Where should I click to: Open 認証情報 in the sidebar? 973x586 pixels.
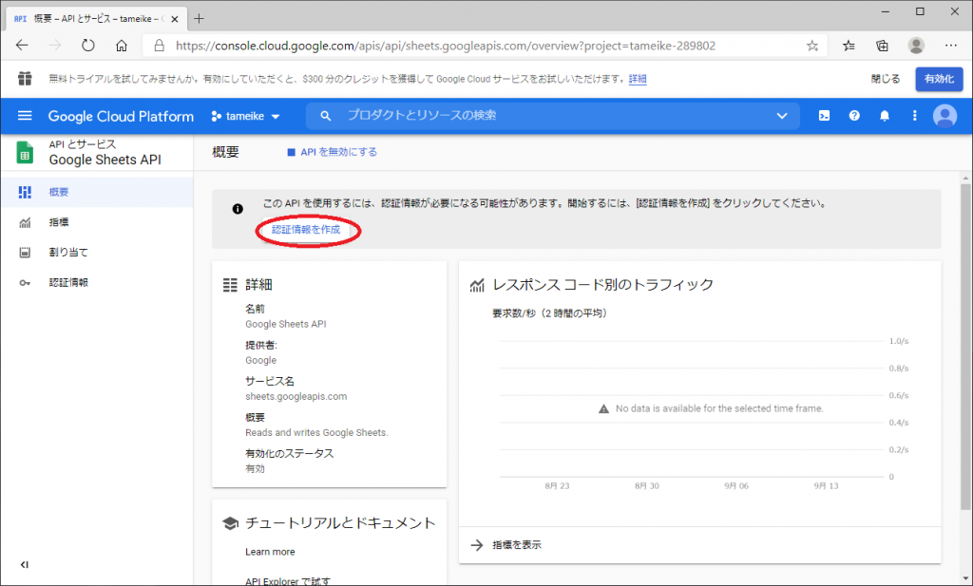(x=68, y=283)
